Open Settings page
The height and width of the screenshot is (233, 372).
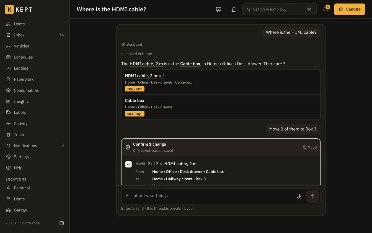pyautogui.click(x=35, y=157)
